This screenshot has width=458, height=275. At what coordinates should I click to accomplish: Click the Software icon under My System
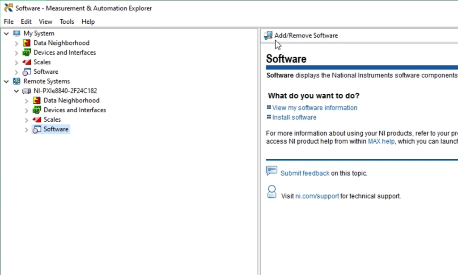(x=26, y=72)
